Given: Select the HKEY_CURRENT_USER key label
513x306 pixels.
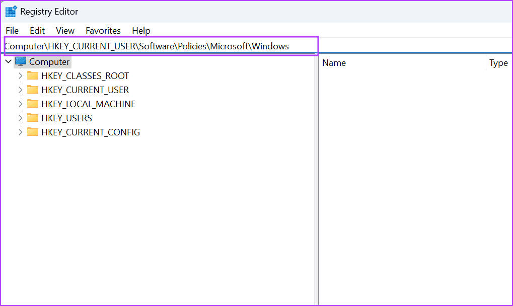Looking at the screenshot, I should [85, 90].
